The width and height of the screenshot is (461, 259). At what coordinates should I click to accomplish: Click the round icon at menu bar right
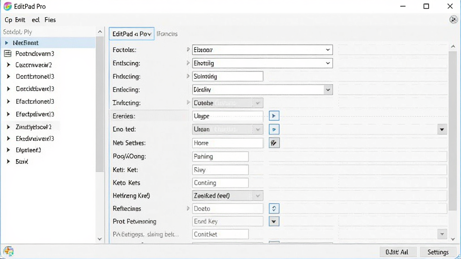point(453,20)
